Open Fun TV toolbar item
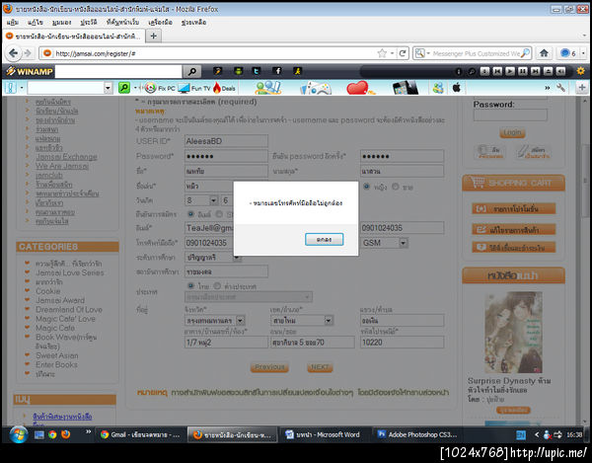This screenshot has width=592, height=463. point(194,88)
